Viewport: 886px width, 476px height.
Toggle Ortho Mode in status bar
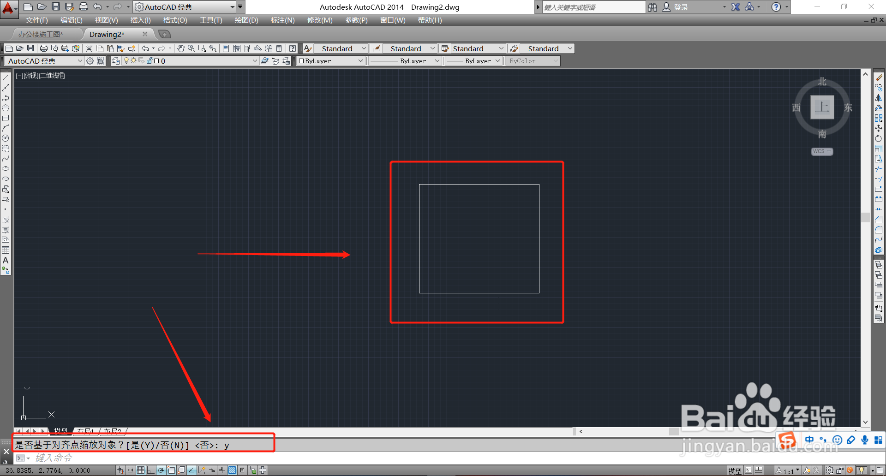pyautogui.click(x=151, y=470)
